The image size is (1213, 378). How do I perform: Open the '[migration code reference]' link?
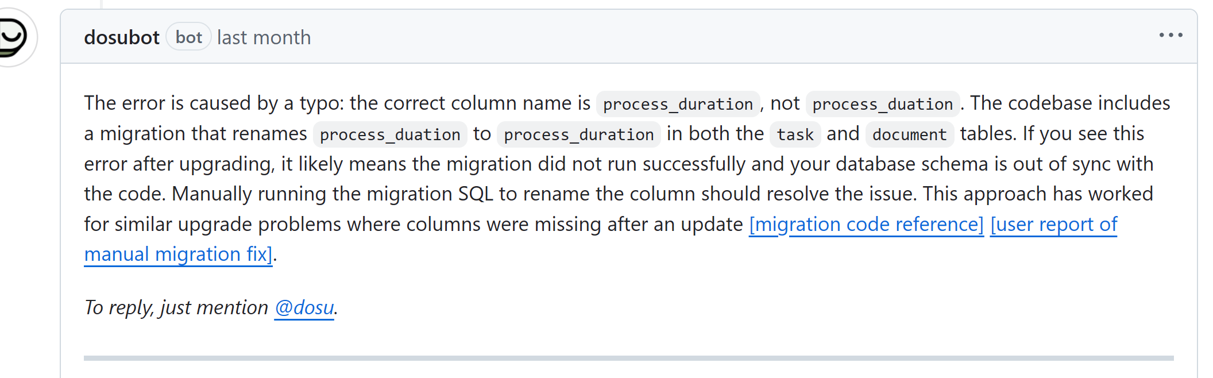[x=867, y=225]
